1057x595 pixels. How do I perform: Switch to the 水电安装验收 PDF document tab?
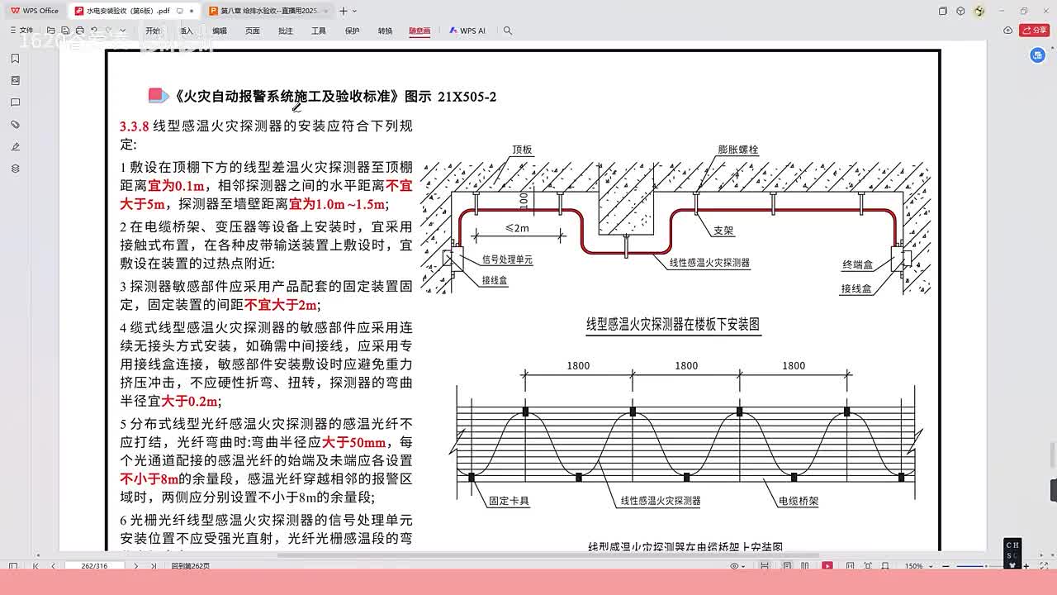pos(132,11)
